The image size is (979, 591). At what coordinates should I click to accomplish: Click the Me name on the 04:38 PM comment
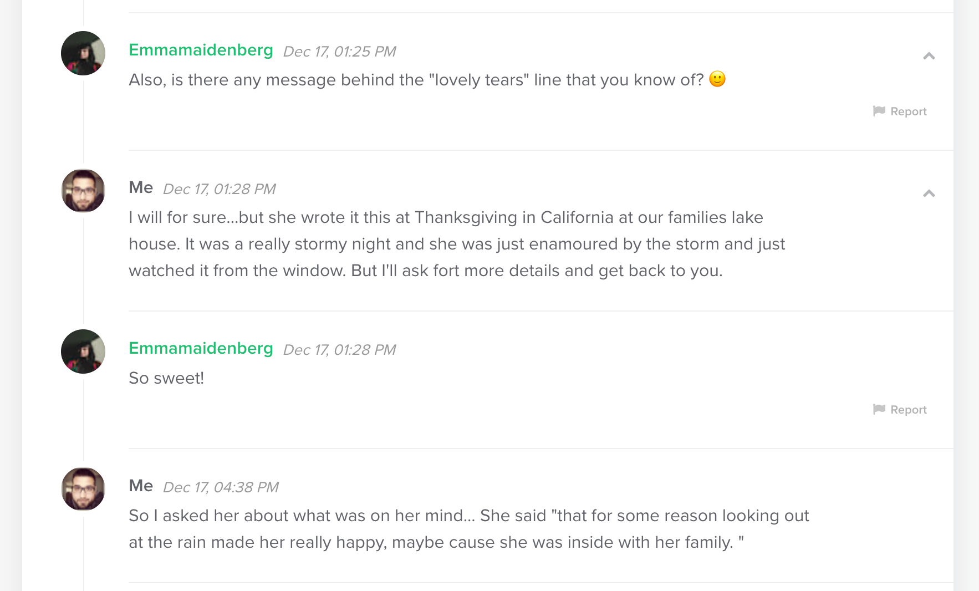(x=141, y=486)
